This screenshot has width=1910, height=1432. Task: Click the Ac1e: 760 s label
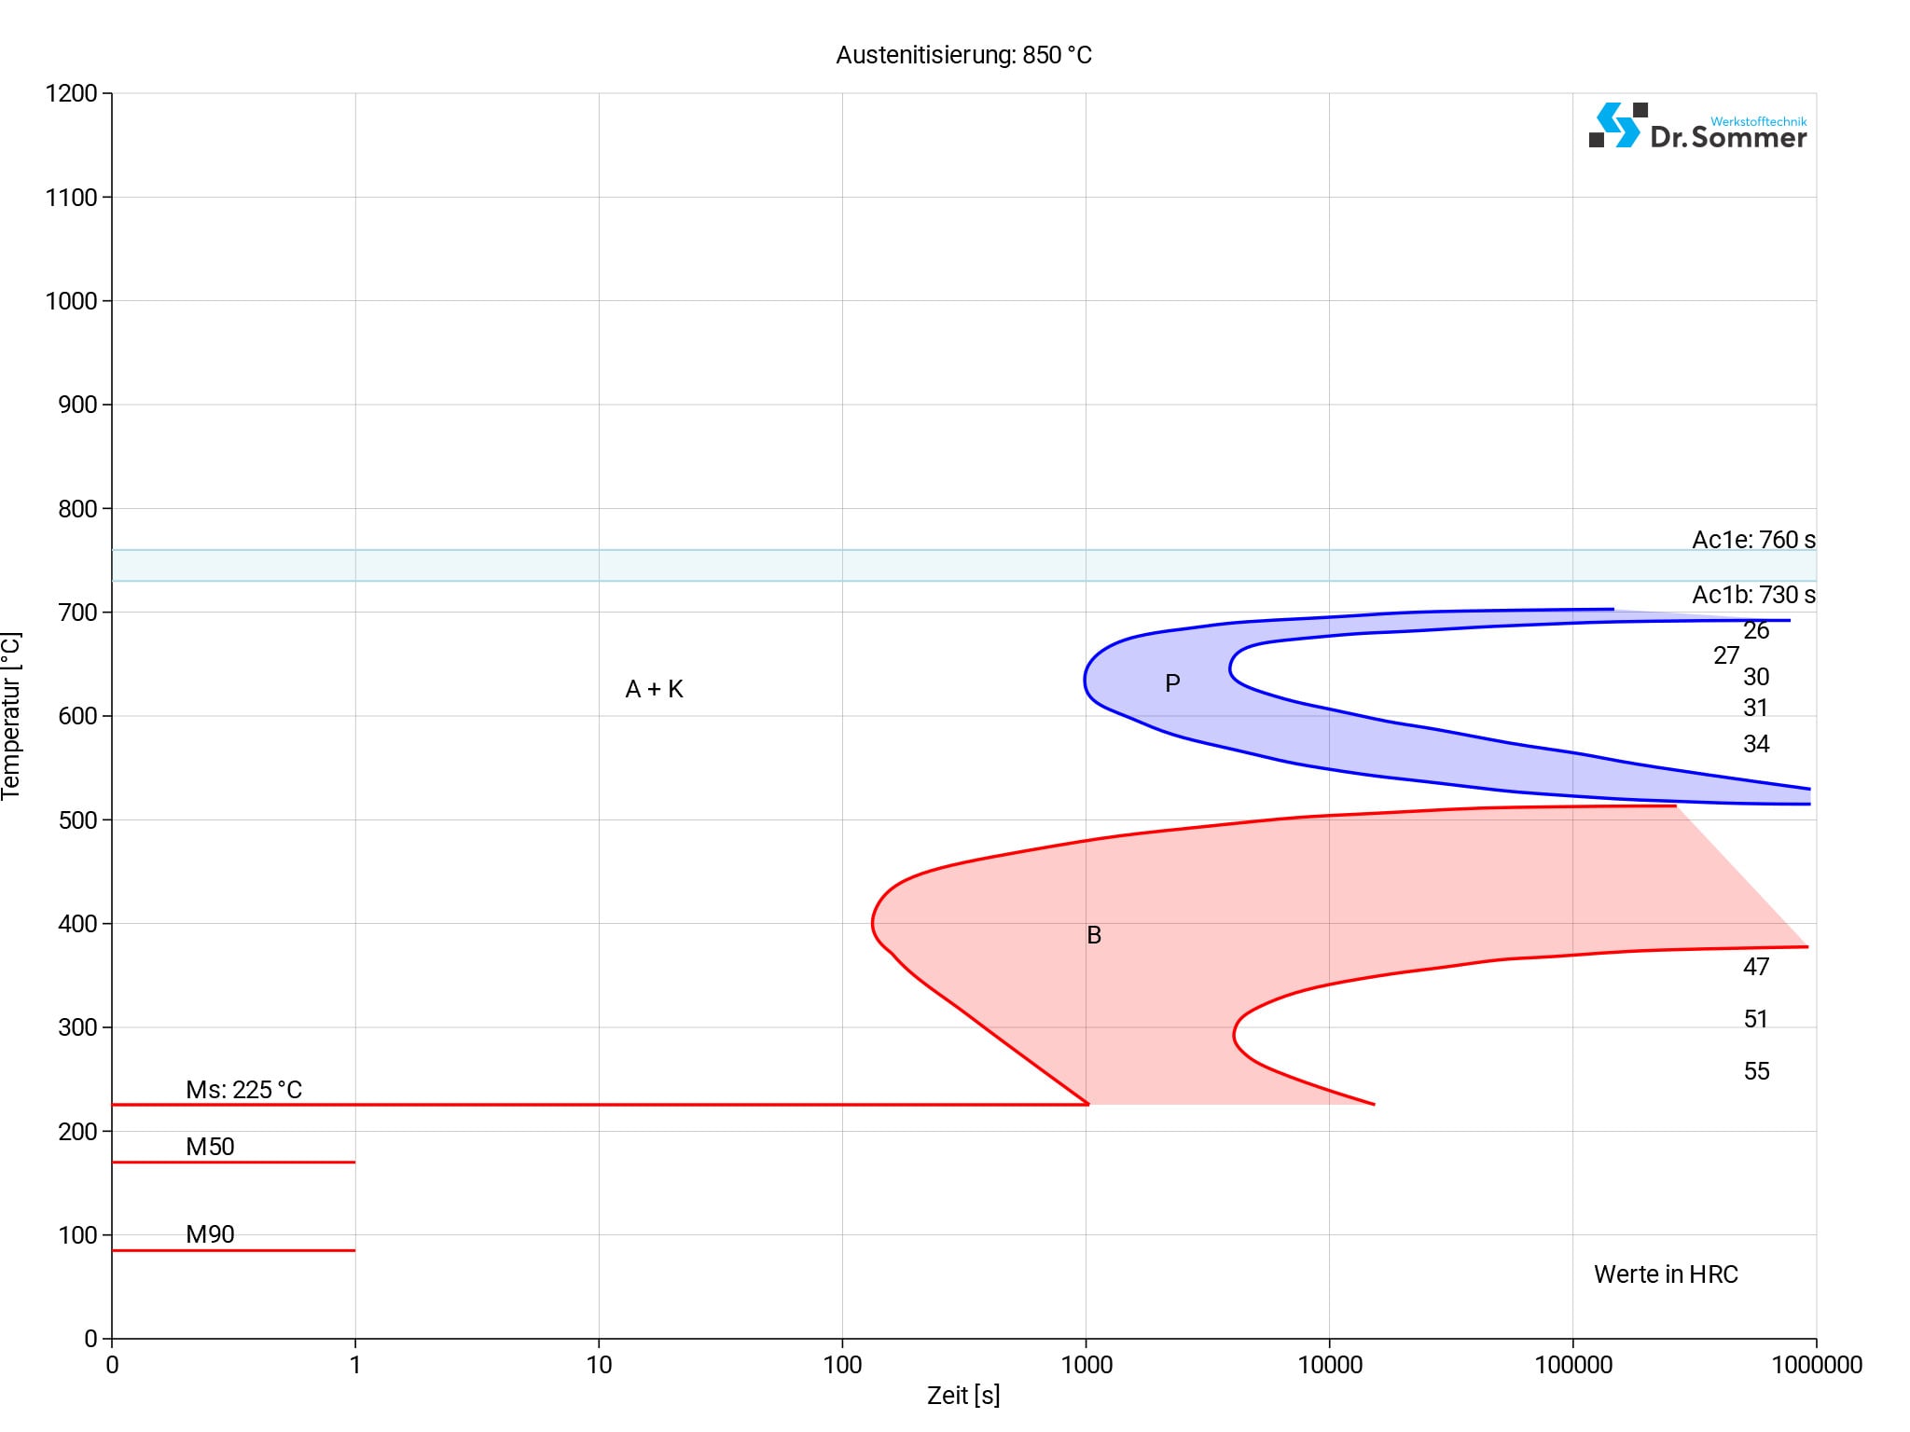click(1753, 540)
